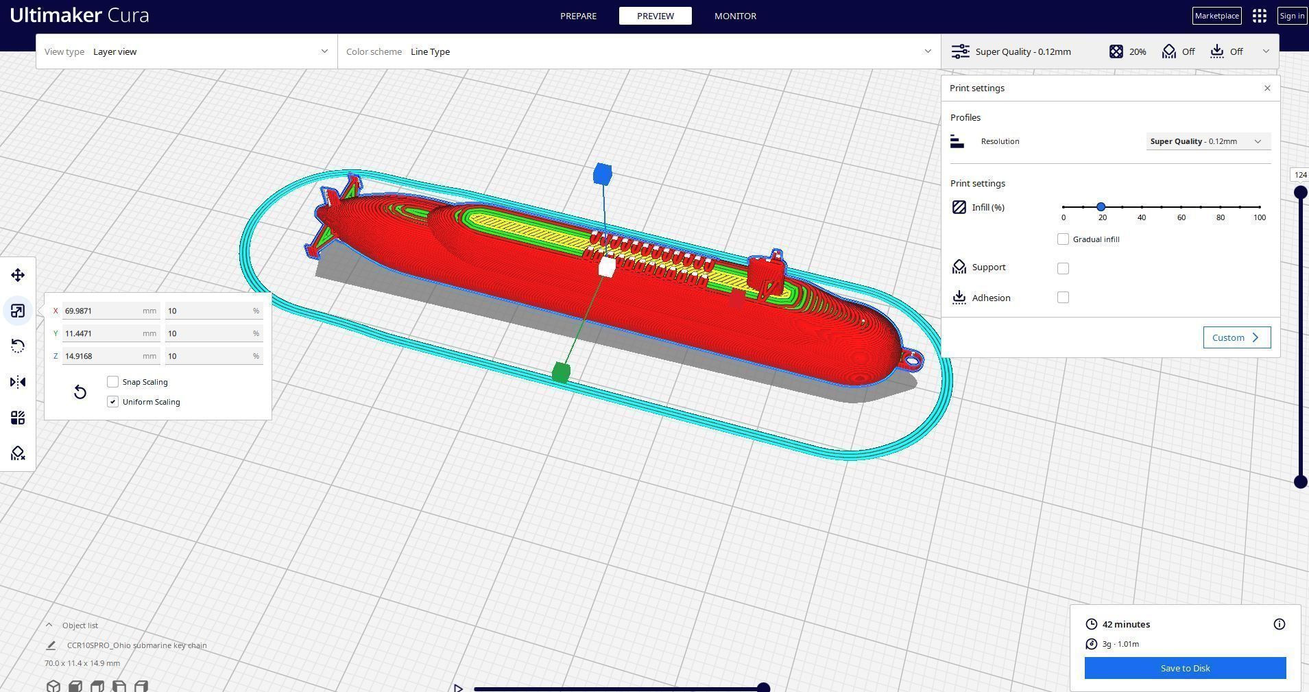The image size is (1309, 692).
Task: Edit the X scale percent field
Action: point(214,311)
